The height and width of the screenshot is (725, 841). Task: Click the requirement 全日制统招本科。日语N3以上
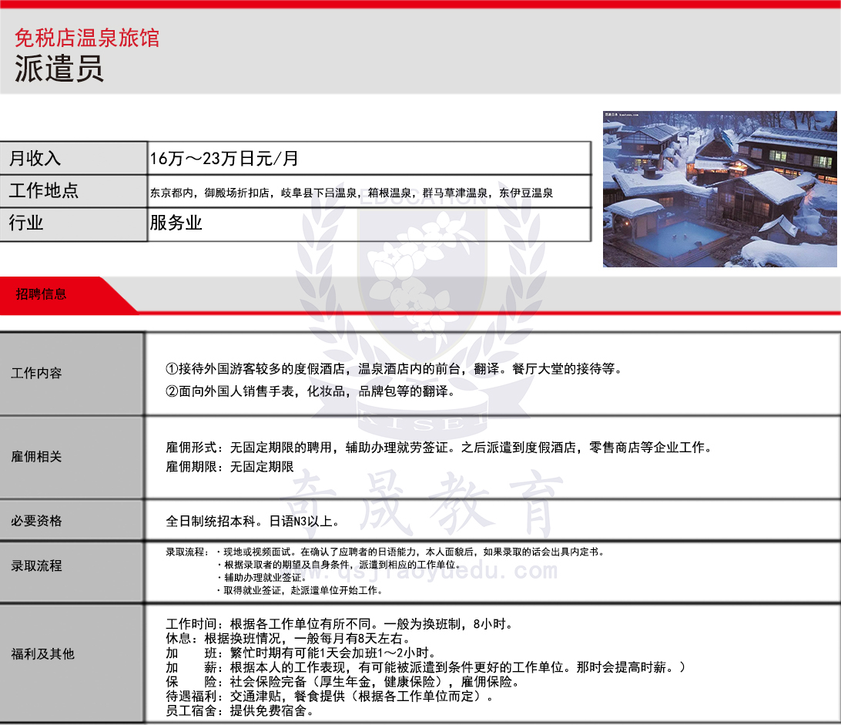pos(253,521)
